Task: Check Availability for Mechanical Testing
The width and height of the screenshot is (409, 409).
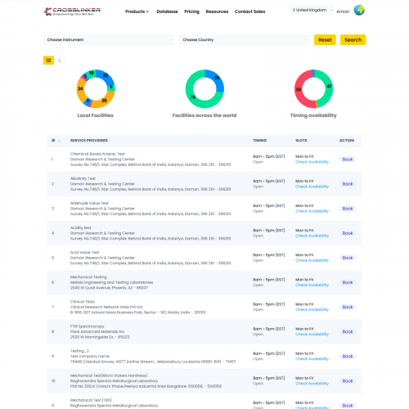Action: tap(312, 285)
